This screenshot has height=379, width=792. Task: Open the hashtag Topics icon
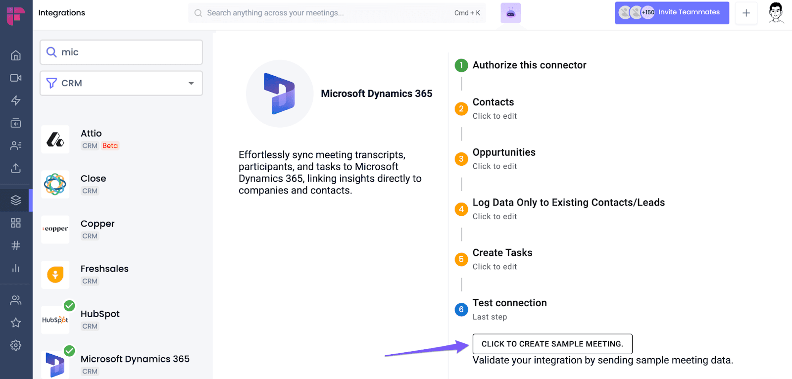[x=16, y=245]
